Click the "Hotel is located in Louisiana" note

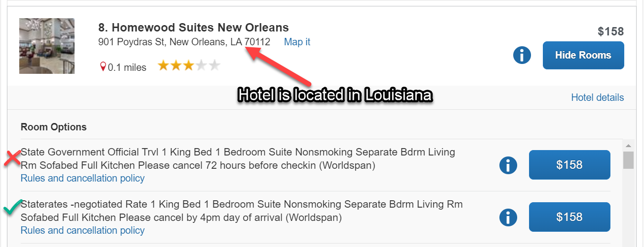coord(335,95)
